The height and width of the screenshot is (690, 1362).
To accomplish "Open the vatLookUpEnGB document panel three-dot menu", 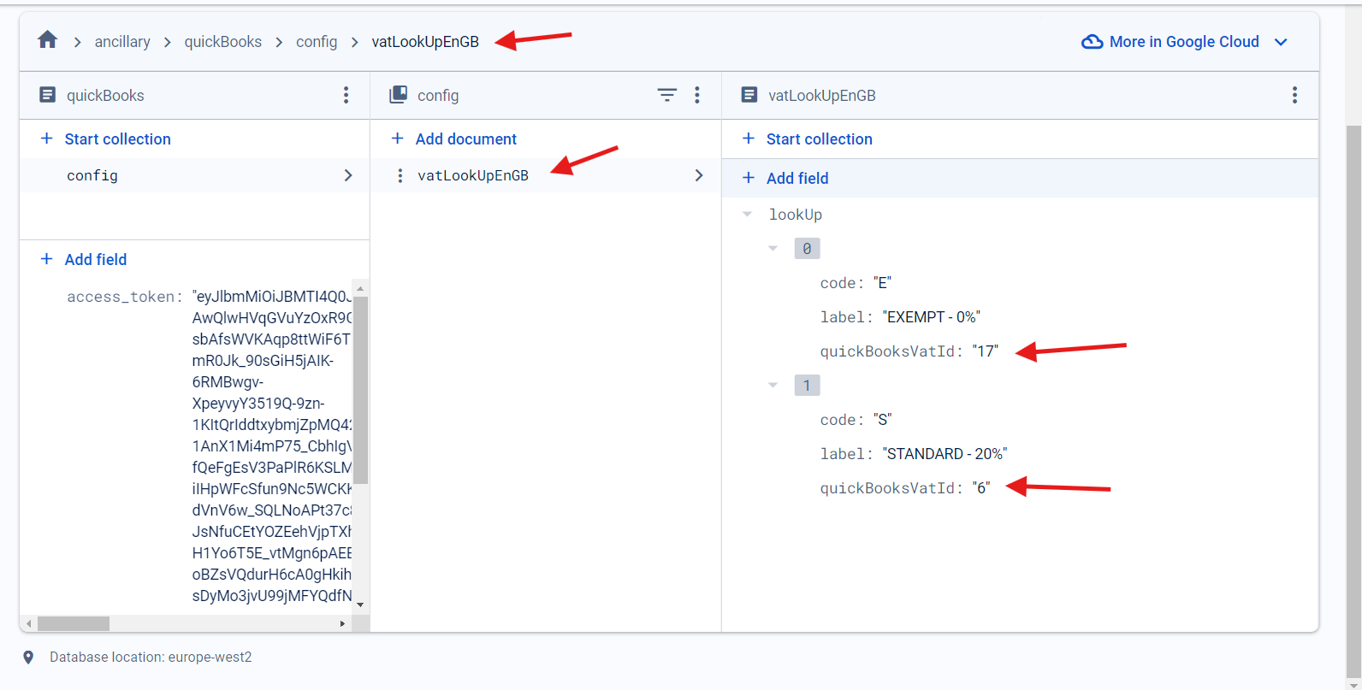I will pyautogui.click(x=1294, y=95).
